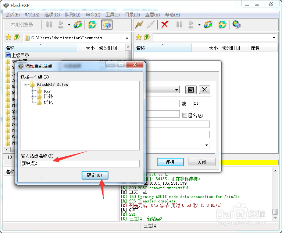Click the lightning Connect icon
Image resolution: width=282 pixels, height=233 pixels.
tap(139, 25)
